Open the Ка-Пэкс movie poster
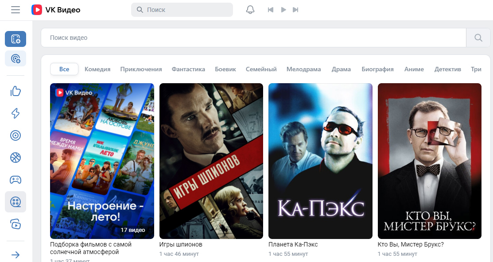Viewport: 493px width, 262px height. coord(320,161)
